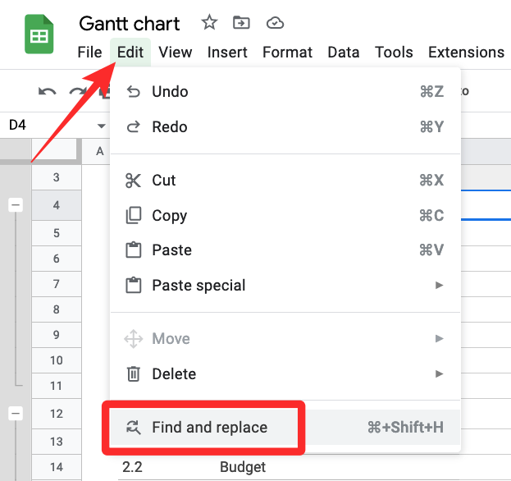This screenshot has width=511, height=481.
Task: Close the Edit menu
Action: tap(130, 53)
